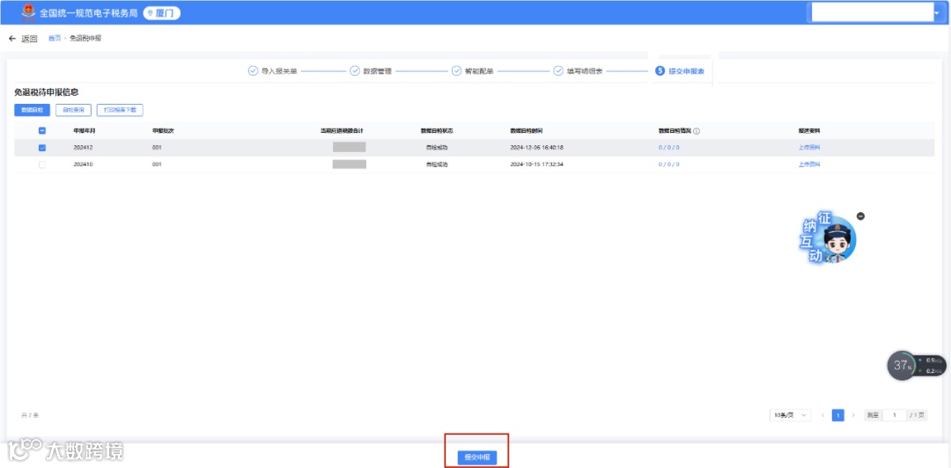
Task: Open 0 / 0 / 0 link for 202412
Action: (x=669, y=147)
